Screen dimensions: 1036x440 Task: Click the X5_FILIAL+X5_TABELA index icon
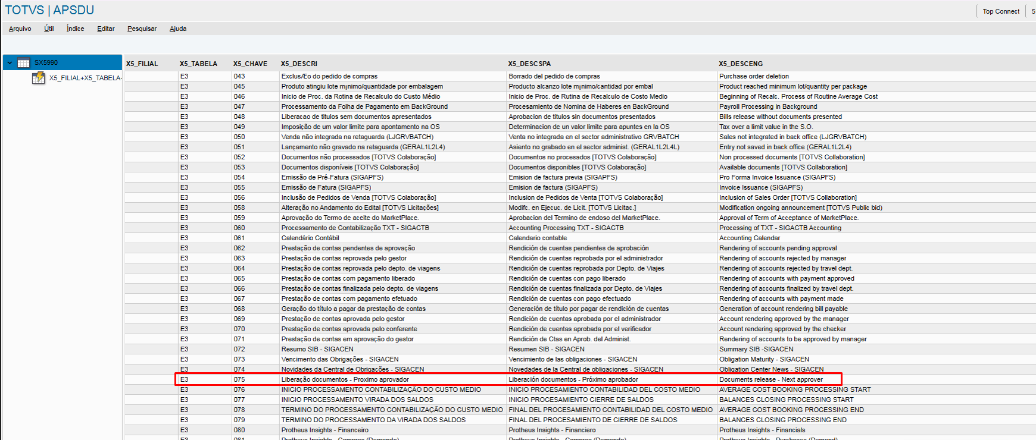39,78
